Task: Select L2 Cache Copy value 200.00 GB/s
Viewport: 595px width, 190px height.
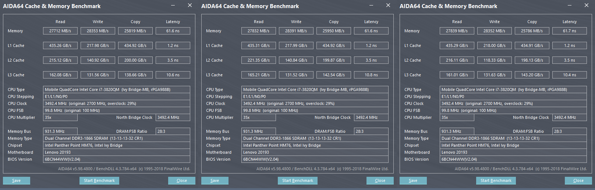Action: click(x=135, y=60)
